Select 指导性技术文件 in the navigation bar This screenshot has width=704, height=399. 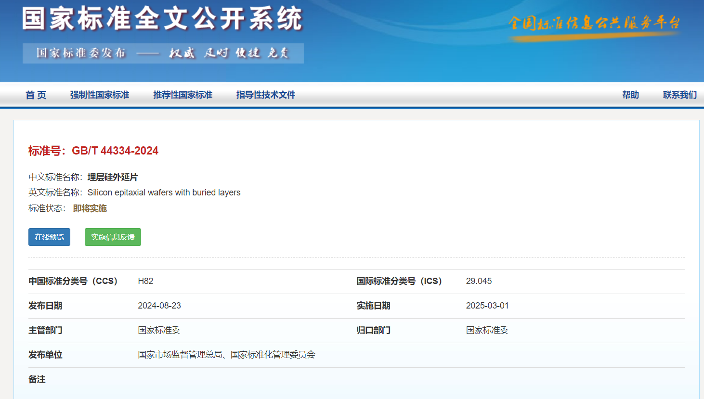pyautogui.click(x=265, y=95)
